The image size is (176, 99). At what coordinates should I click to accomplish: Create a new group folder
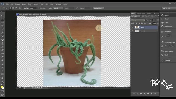[148, 94]
